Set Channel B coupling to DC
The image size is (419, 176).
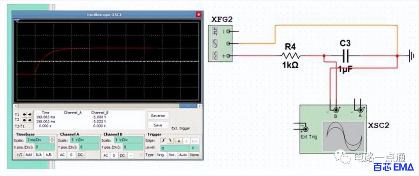click(122, 155)
